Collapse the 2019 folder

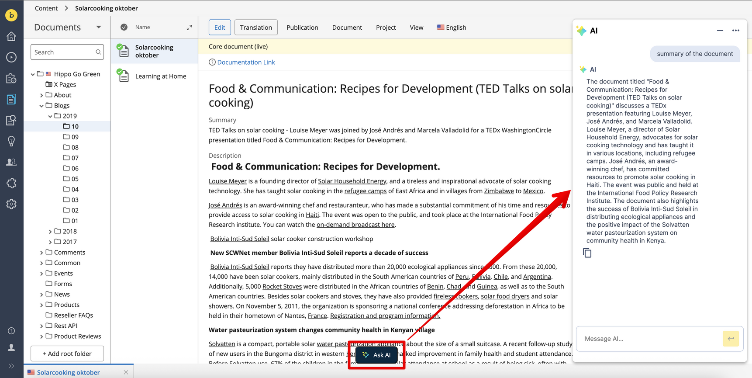tap(50, 116)
